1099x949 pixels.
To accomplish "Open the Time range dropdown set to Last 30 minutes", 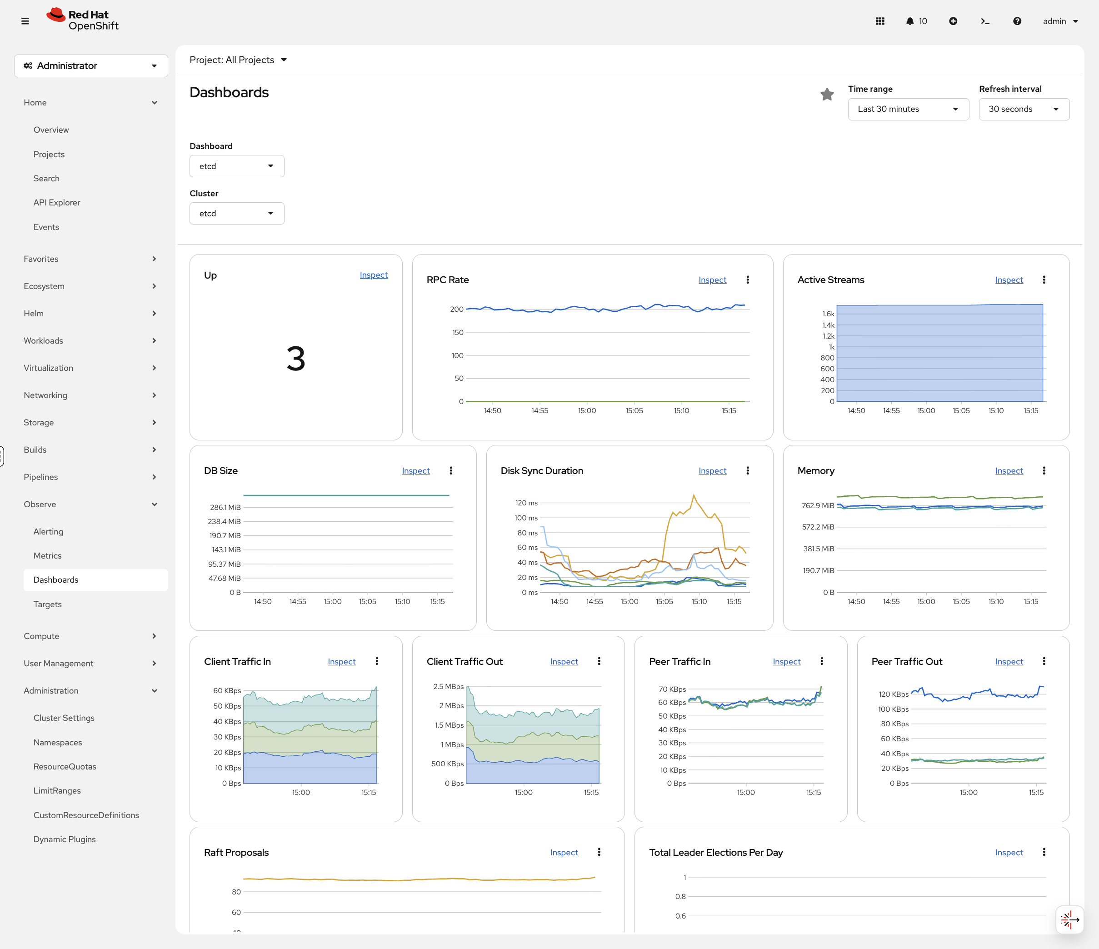I will point(908,109).
